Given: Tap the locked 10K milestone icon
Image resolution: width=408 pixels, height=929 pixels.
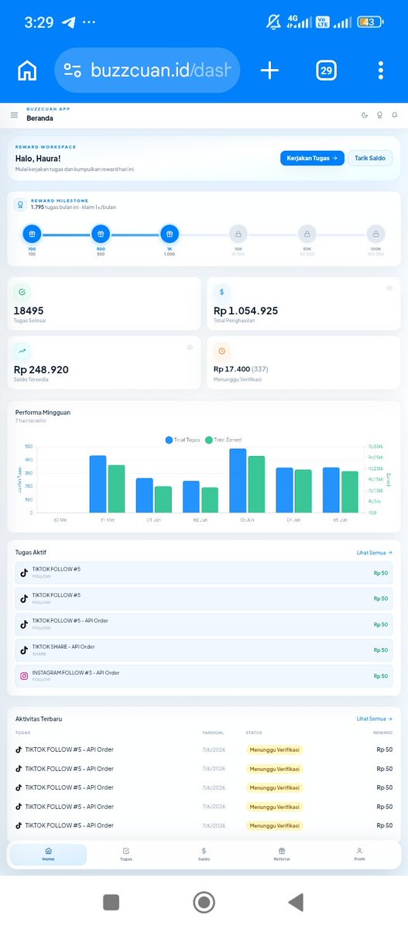Looking at the screenshot, I should coord(238,234).
